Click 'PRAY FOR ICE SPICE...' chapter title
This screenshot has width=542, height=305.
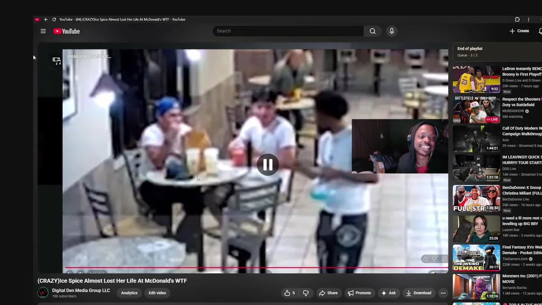[x=89, y=56]
